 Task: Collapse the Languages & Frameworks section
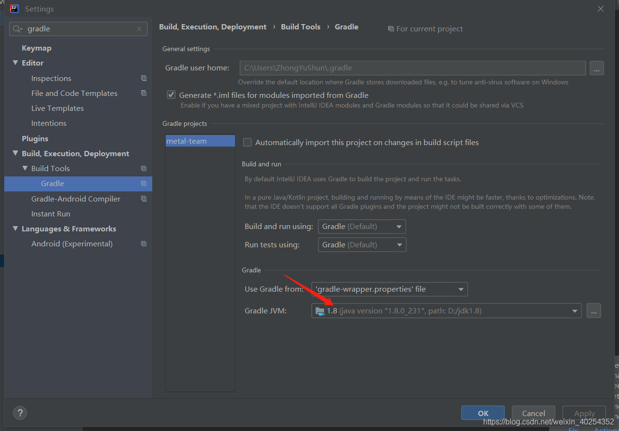click(15, 229)
